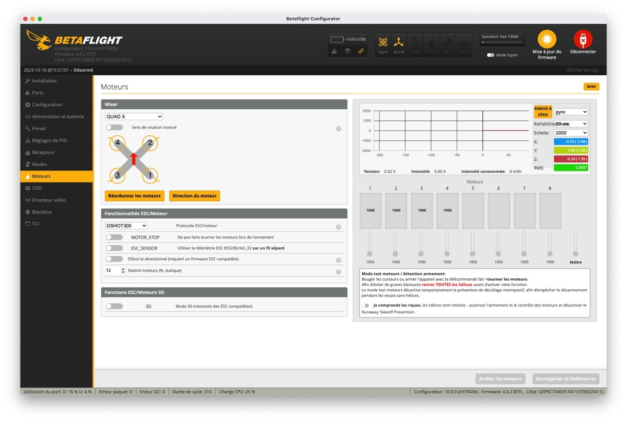Open the Blackbox tab

56,212
